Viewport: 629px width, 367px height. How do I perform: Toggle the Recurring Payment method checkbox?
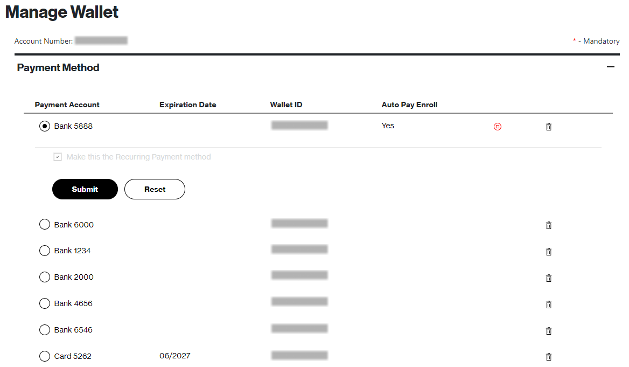58,156
